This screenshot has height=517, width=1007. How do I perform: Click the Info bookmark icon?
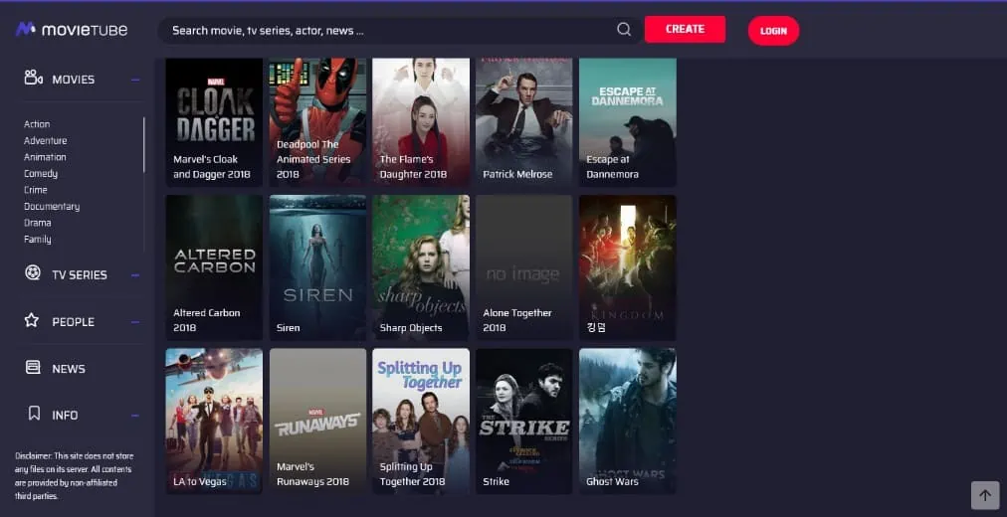pos(35,413)
